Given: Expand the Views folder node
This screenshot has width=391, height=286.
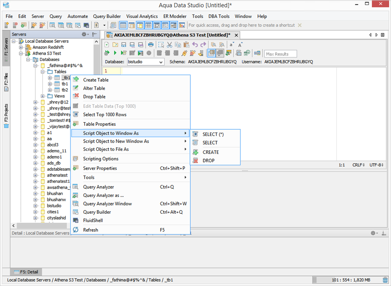Looking at the screenshot, I should 43,96.
